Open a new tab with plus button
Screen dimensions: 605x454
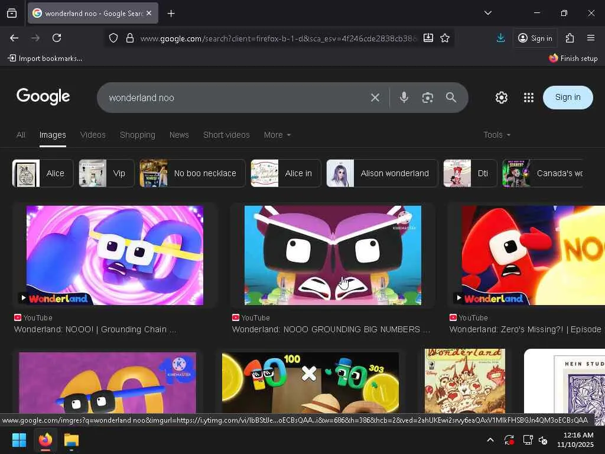tap(171, 14)
